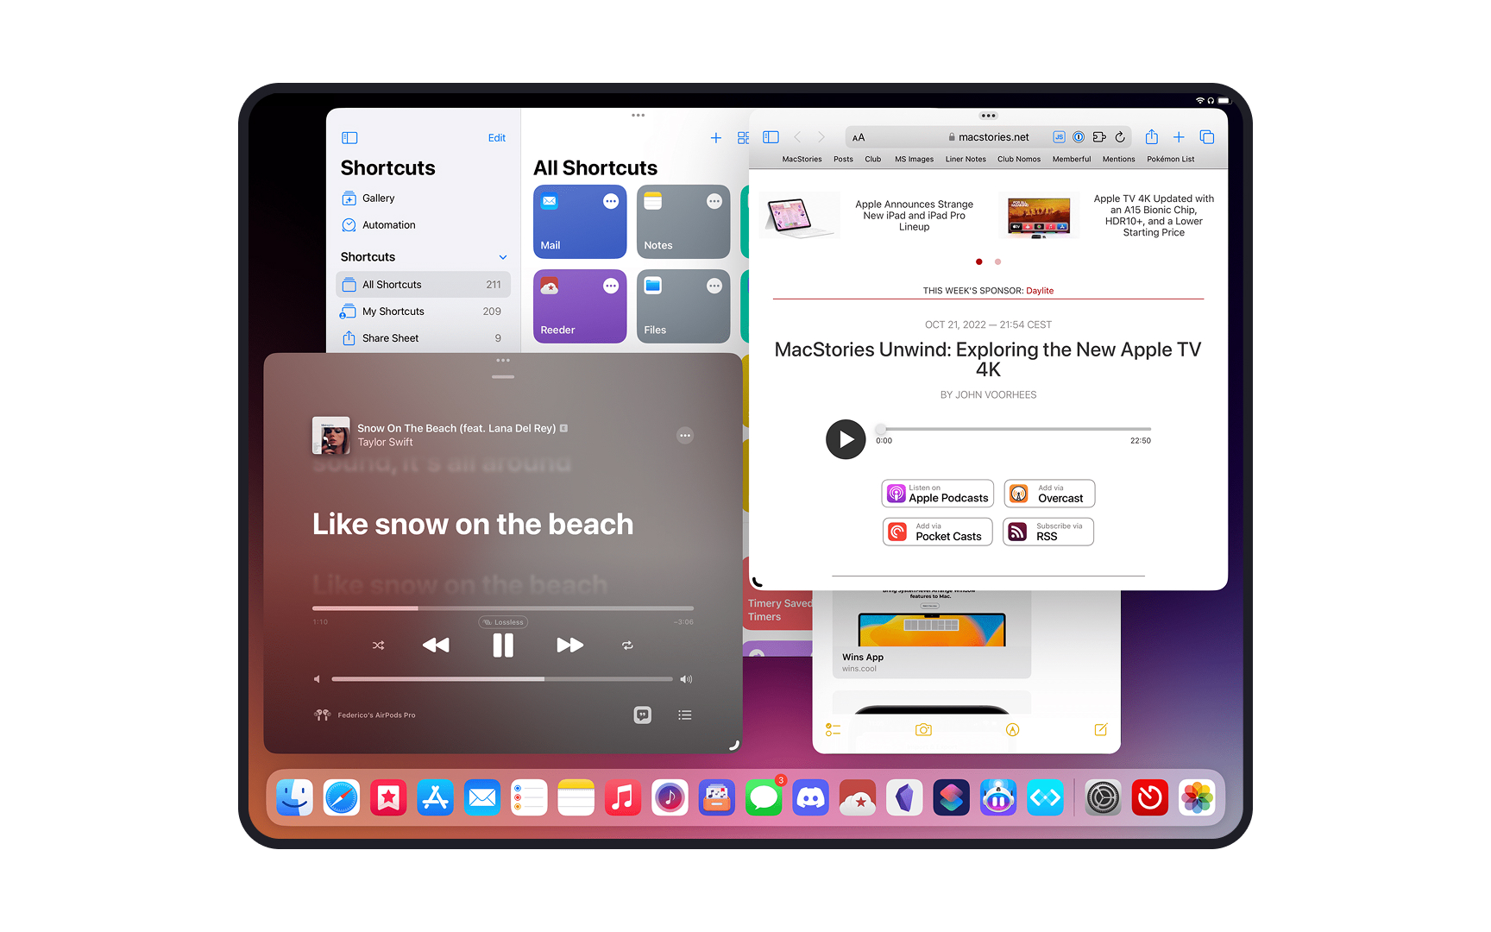Open the AA page settings menu in Safari

click(859, 136)
